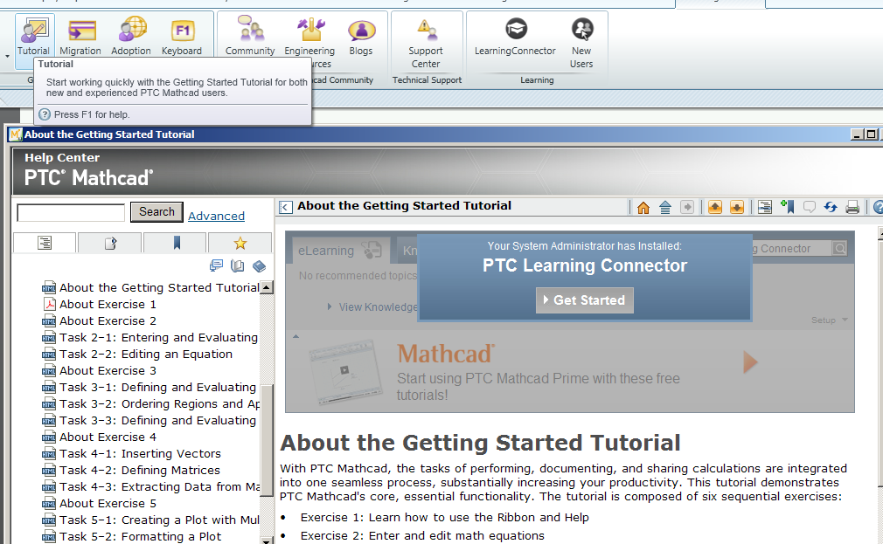This screenshot has height=544, width=883.
Task: Open About Exercise 2 topic
Action: point(108,320)
